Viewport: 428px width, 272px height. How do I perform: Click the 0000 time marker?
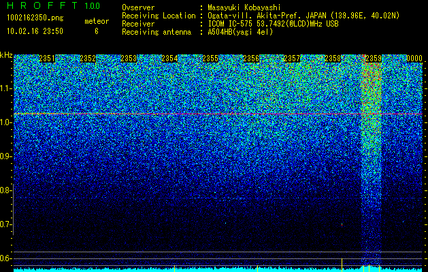click(414, 58)
